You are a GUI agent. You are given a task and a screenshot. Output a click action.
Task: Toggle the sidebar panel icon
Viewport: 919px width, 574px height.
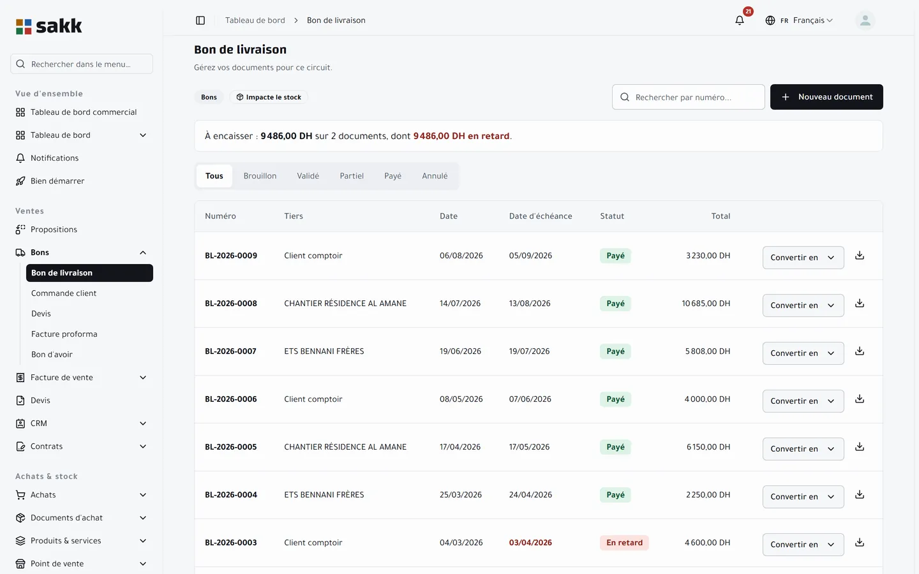(200, 20)
